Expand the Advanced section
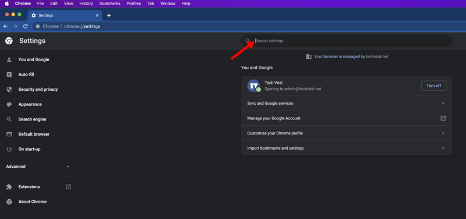The width and height of the screenshot is (466, 219). [38, 167]
